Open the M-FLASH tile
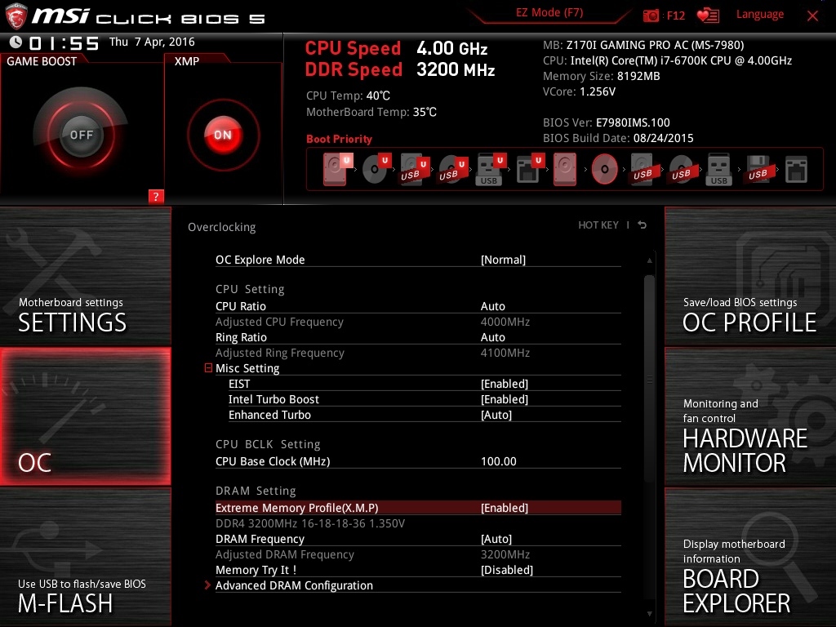This screenshot has height=627, width=836. click(85, 557)
